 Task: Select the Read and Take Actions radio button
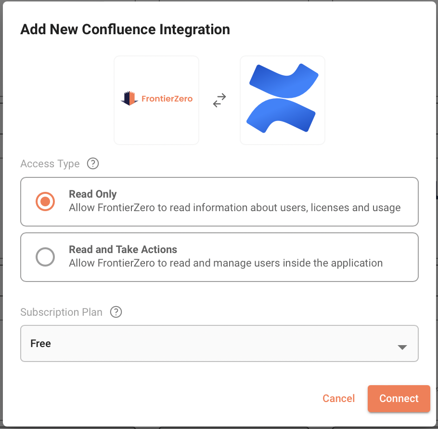pos(45,257)
